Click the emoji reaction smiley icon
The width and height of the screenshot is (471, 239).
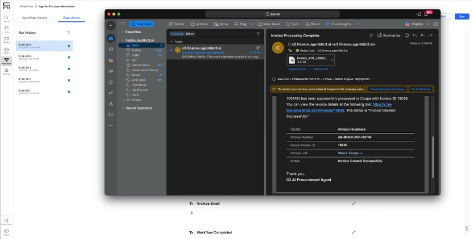407,35
